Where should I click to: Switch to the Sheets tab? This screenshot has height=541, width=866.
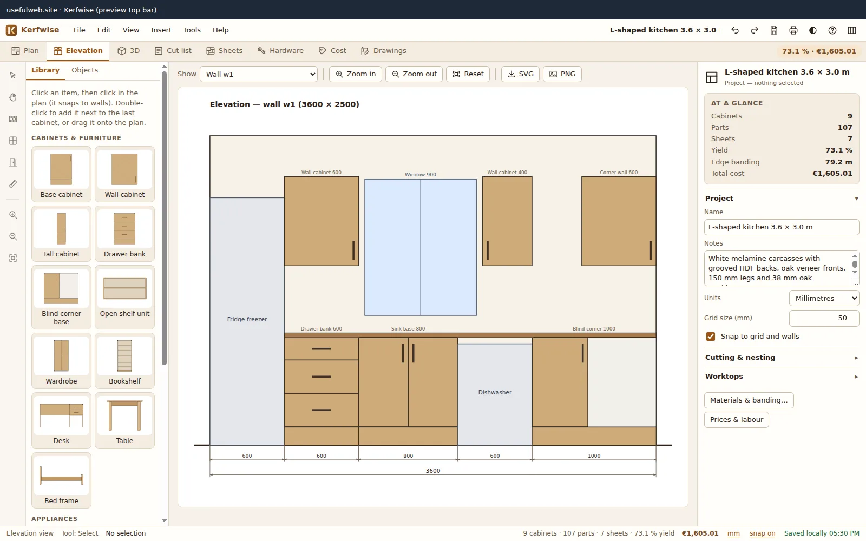224,51
